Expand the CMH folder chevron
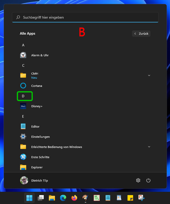This screenshot has width=170, height=204. click(x=149, y=75)
